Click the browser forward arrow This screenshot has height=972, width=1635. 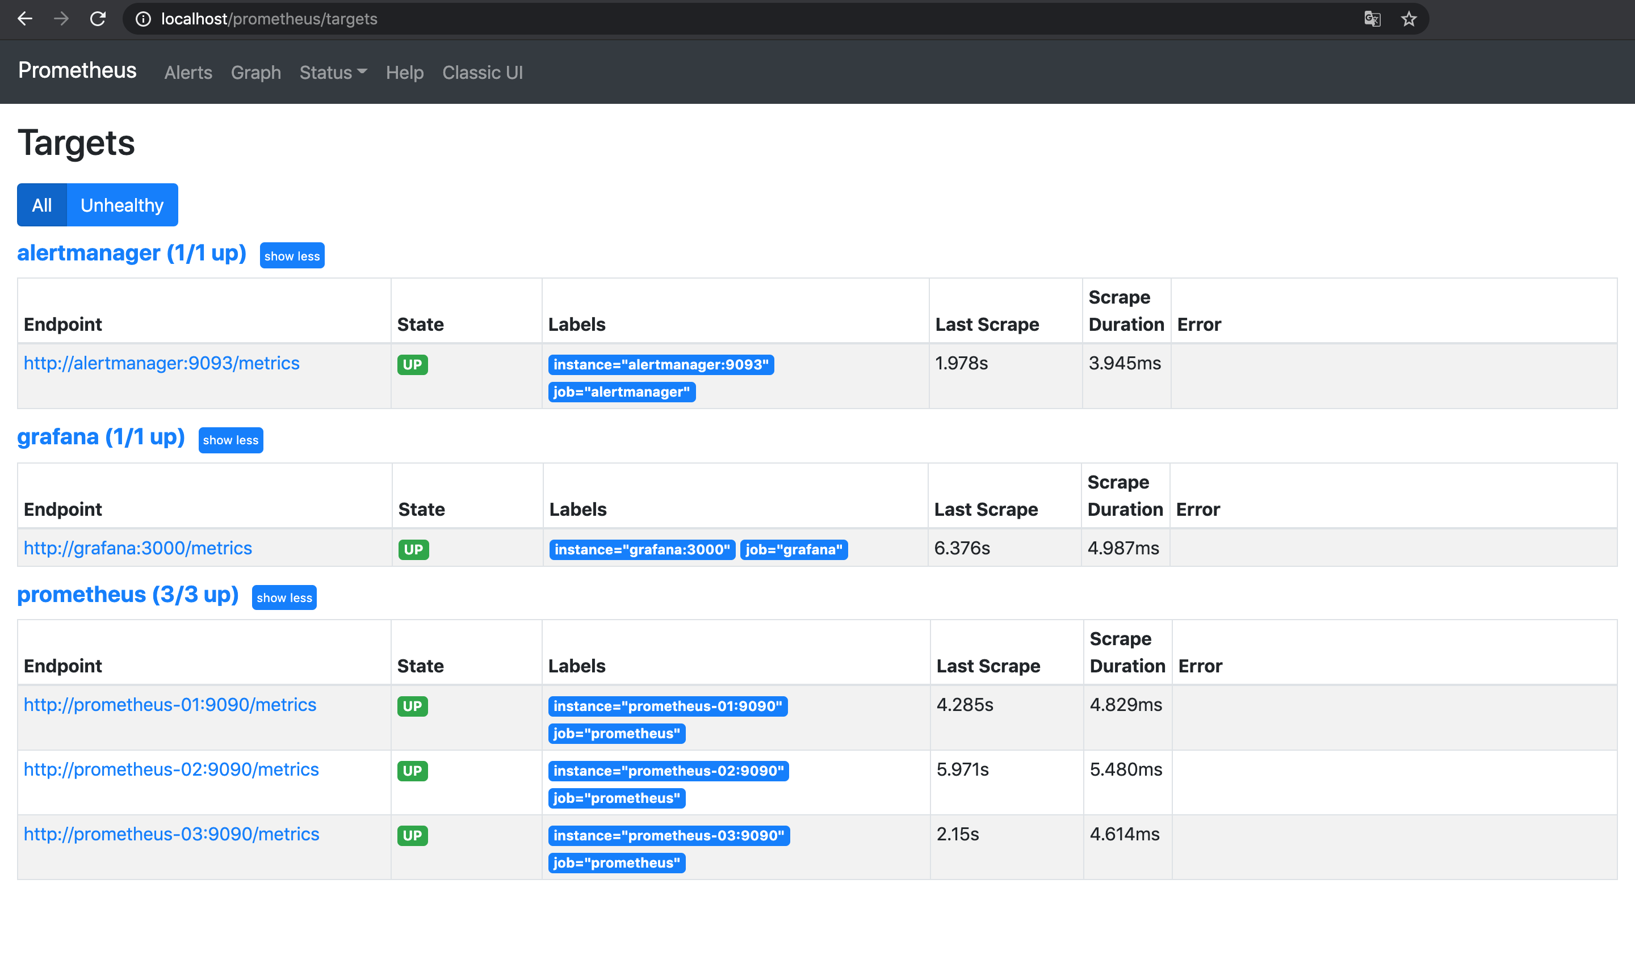tap(62, 19)
